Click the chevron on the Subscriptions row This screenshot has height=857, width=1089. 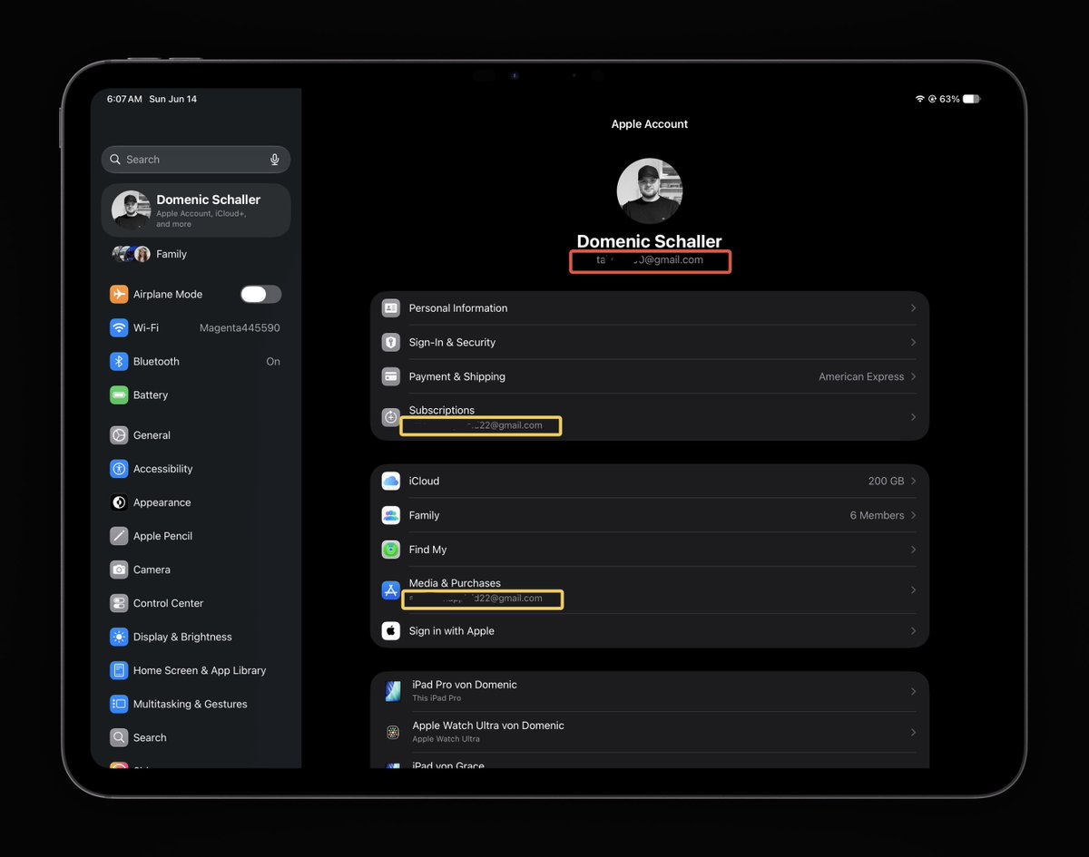click(913, 417)
